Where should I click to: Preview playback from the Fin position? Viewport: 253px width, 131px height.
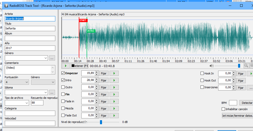pyautogui.click(x=114, y=95)
